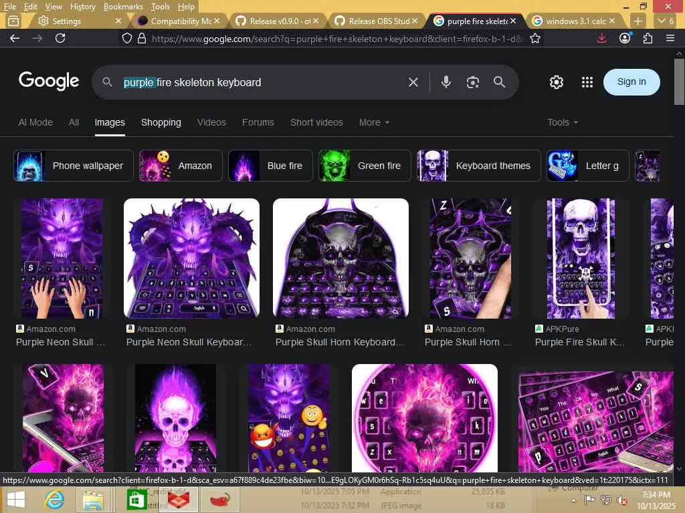Select the AI Mode tab
This screenshot has width=685, height=513.
[35, 123]
